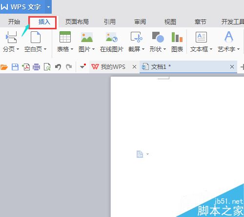This screenshot has width=244, height=217.
Task: Click the 图片 picture icon
Action: (x=87, y=37)
